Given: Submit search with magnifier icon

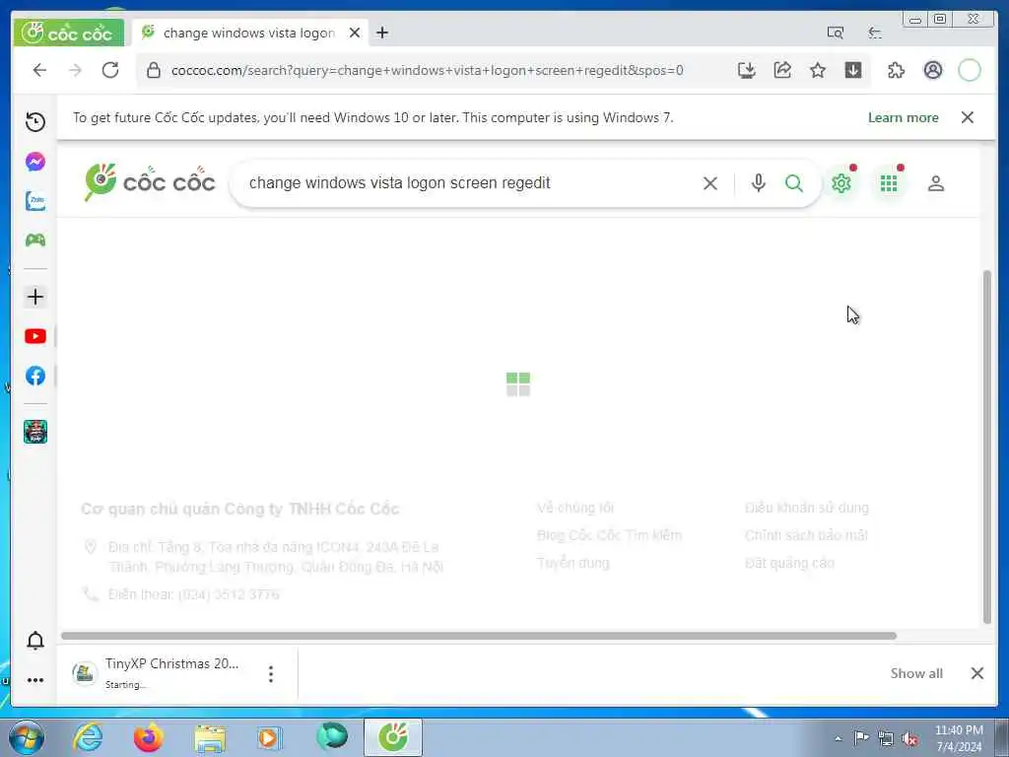Looking at the screenshot, I should [794, 183].
